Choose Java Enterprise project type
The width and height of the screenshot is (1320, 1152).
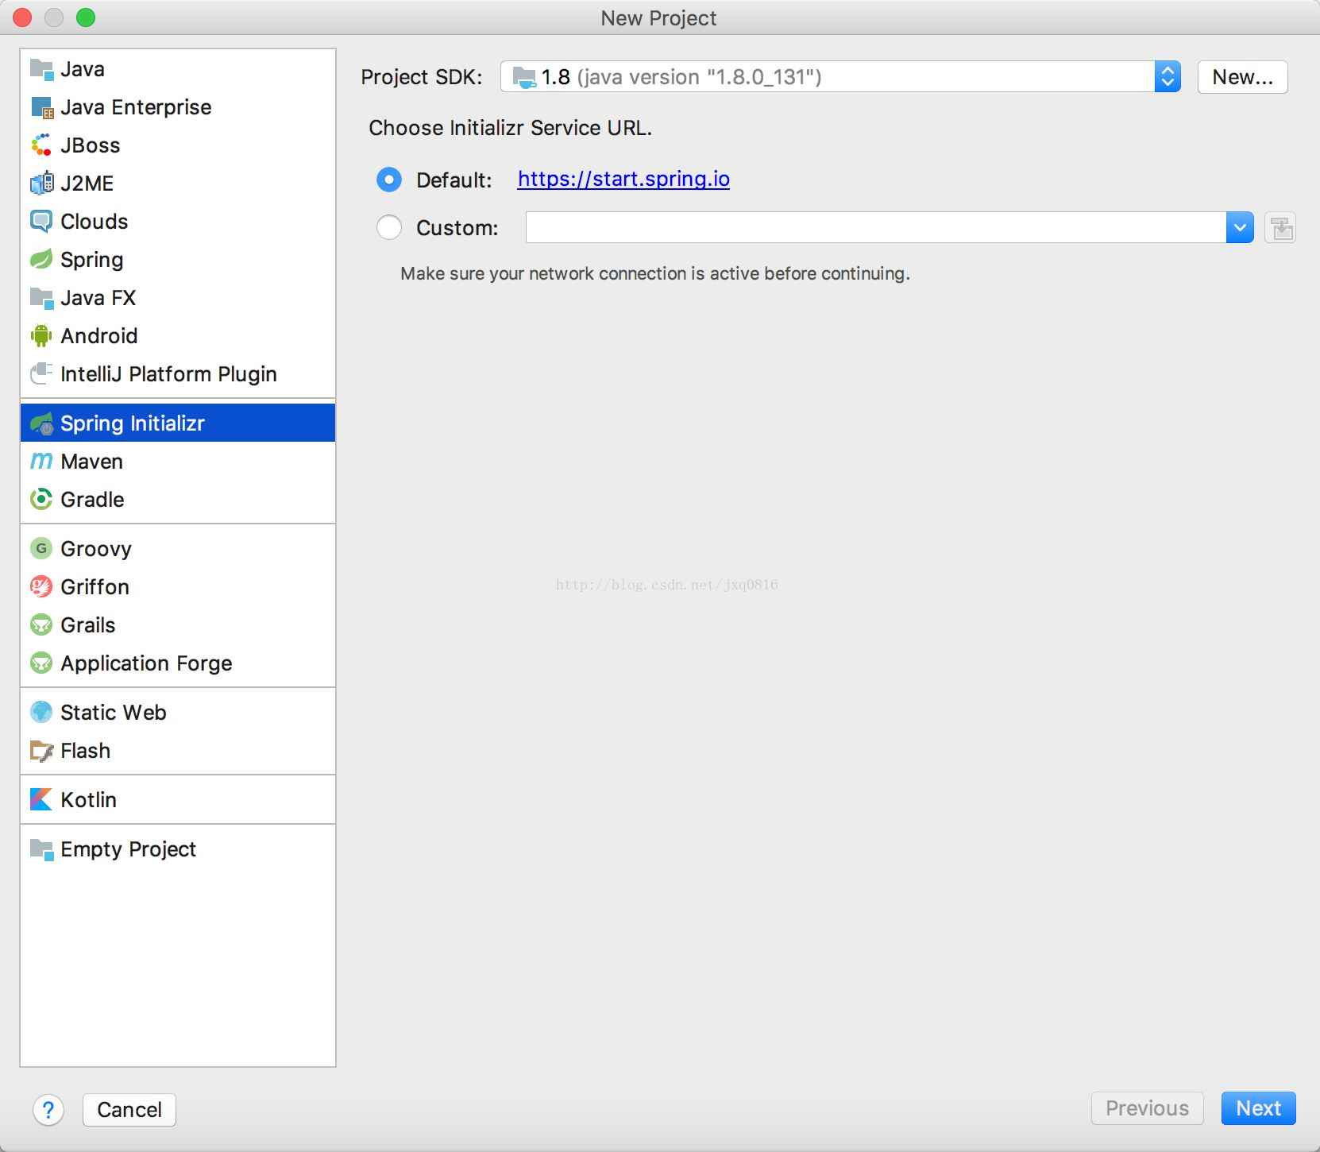pyautogui.click(x=136, y=107)
